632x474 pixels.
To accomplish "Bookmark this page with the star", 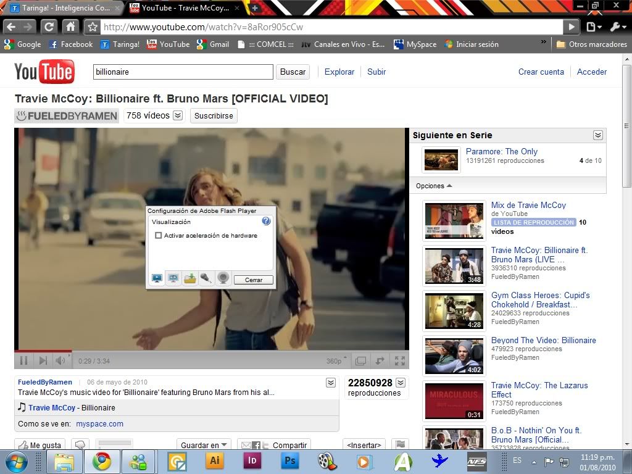I will pyautogui.click(x=93, y=27).
